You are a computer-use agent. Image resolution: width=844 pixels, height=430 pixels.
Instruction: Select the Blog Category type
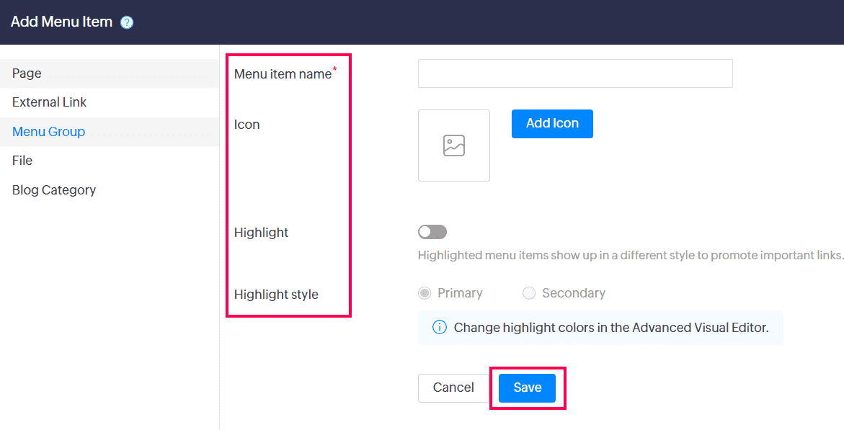tap(110, 190)
